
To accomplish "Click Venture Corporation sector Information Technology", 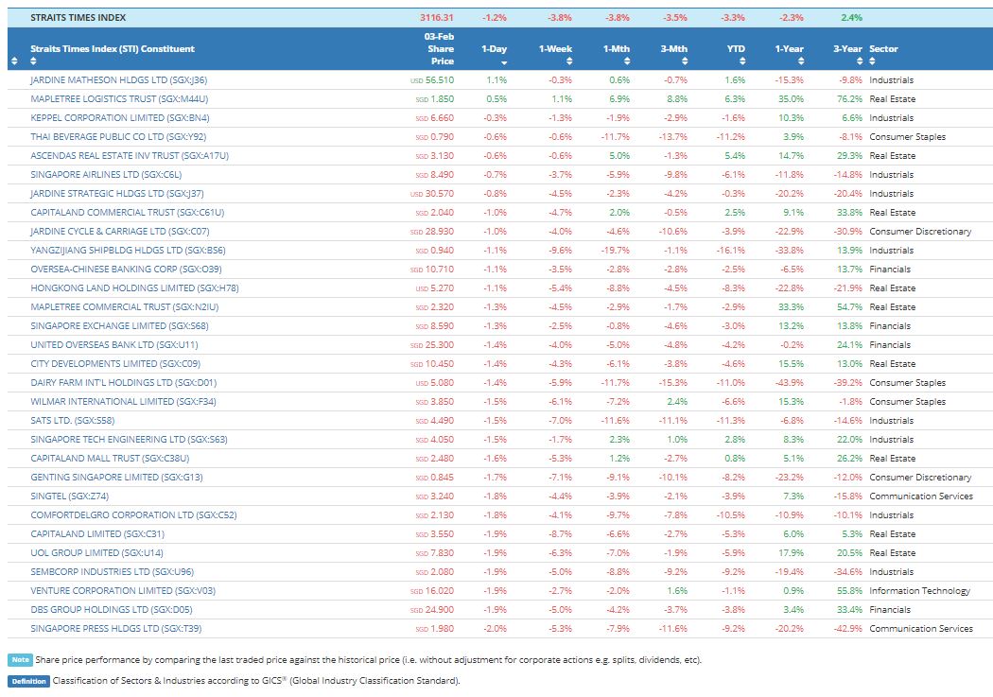I will [919, 591].
